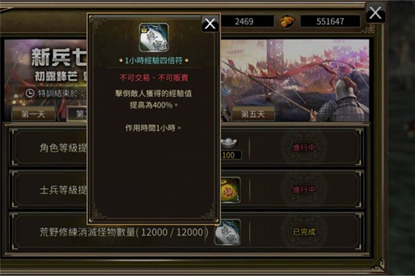The image size is (415, 276).
Task: Claim the 已完成 reward status
Action: pyautogui.click(x=304, y=232)
